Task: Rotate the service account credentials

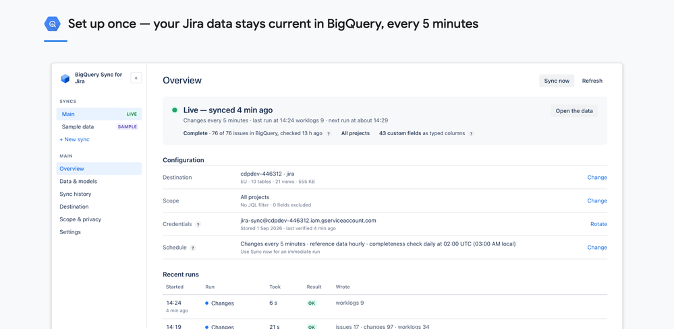Action: click(x=599, y=224)
